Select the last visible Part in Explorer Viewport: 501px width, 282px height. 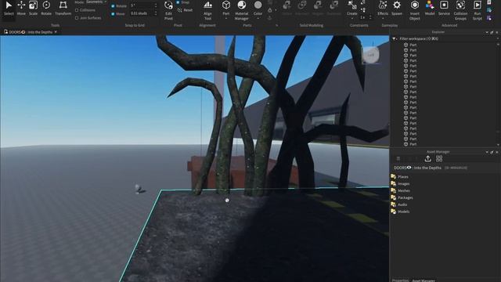coord(410,144)
